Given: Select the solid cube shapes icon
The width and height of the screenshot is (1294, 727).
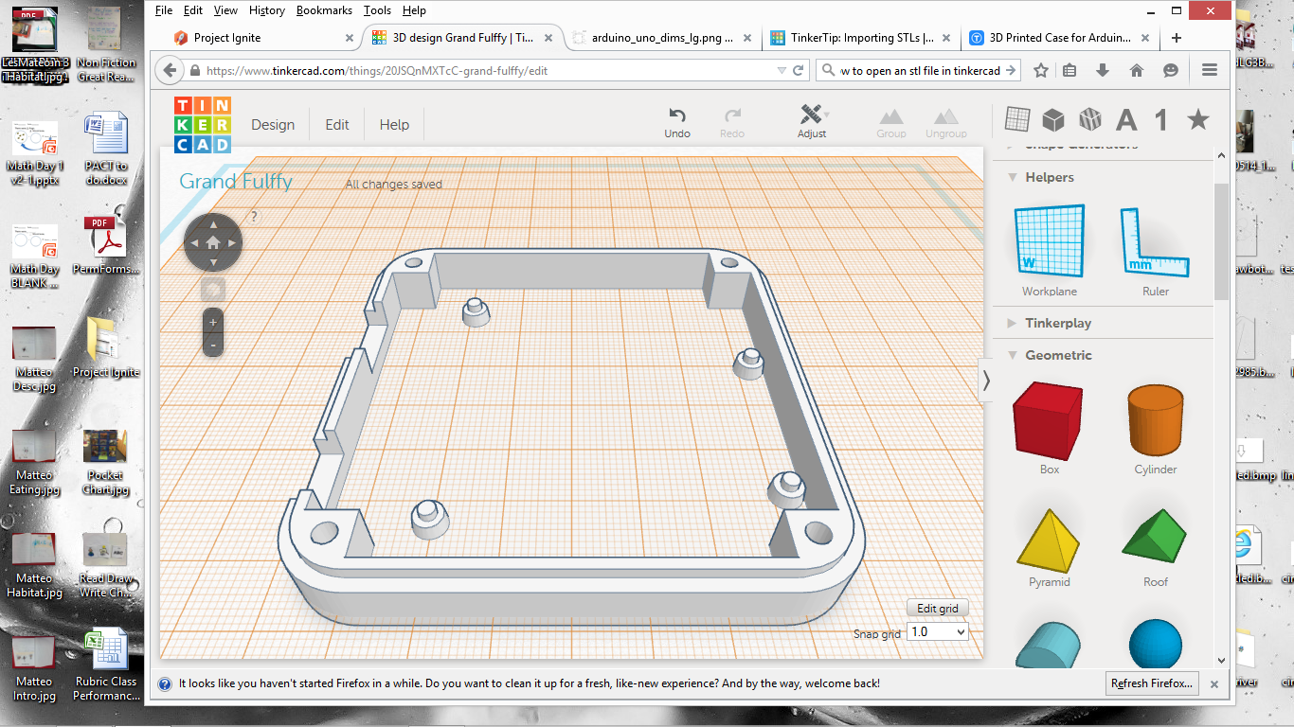Looking at the screenshot, I should click(x=1053, y=119).
